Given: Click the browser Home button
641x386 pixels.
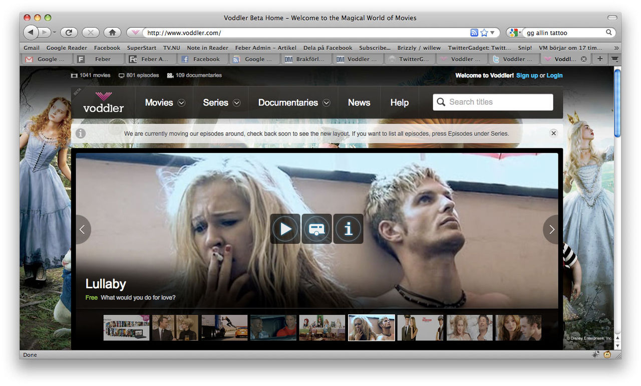Looking at the screenshot, I should coord(112,33).
